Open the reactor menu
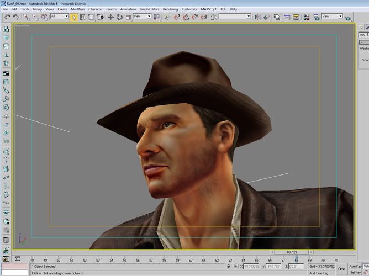 point(112,9)
